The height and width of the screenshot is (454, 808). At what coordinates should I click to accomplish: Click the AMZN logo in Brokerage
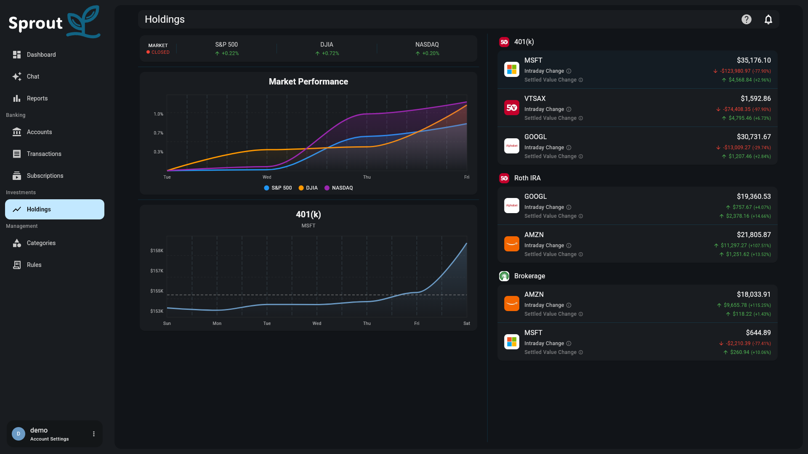(512, 304)
